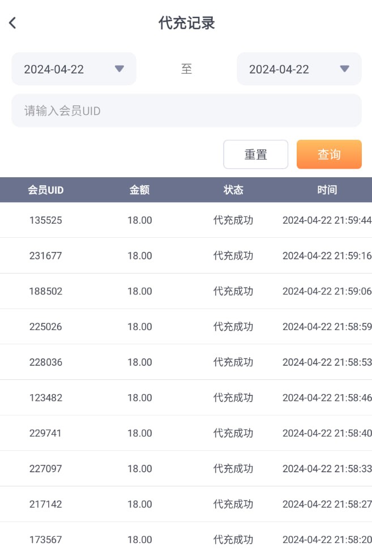Select the 228036 recharge record

46,362
